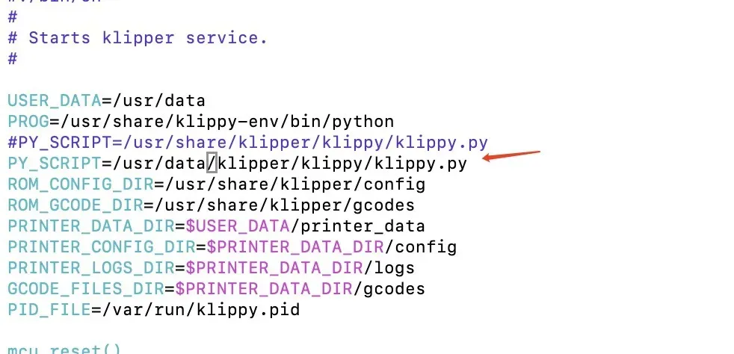This screenshot has width=734, height=354.
Task: Click the /var/run/klippy.pid path
Action: [201, 310]
